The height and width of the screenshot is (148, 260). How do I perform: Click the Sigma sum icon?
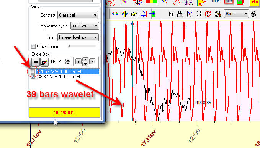(x=198, y=14)
